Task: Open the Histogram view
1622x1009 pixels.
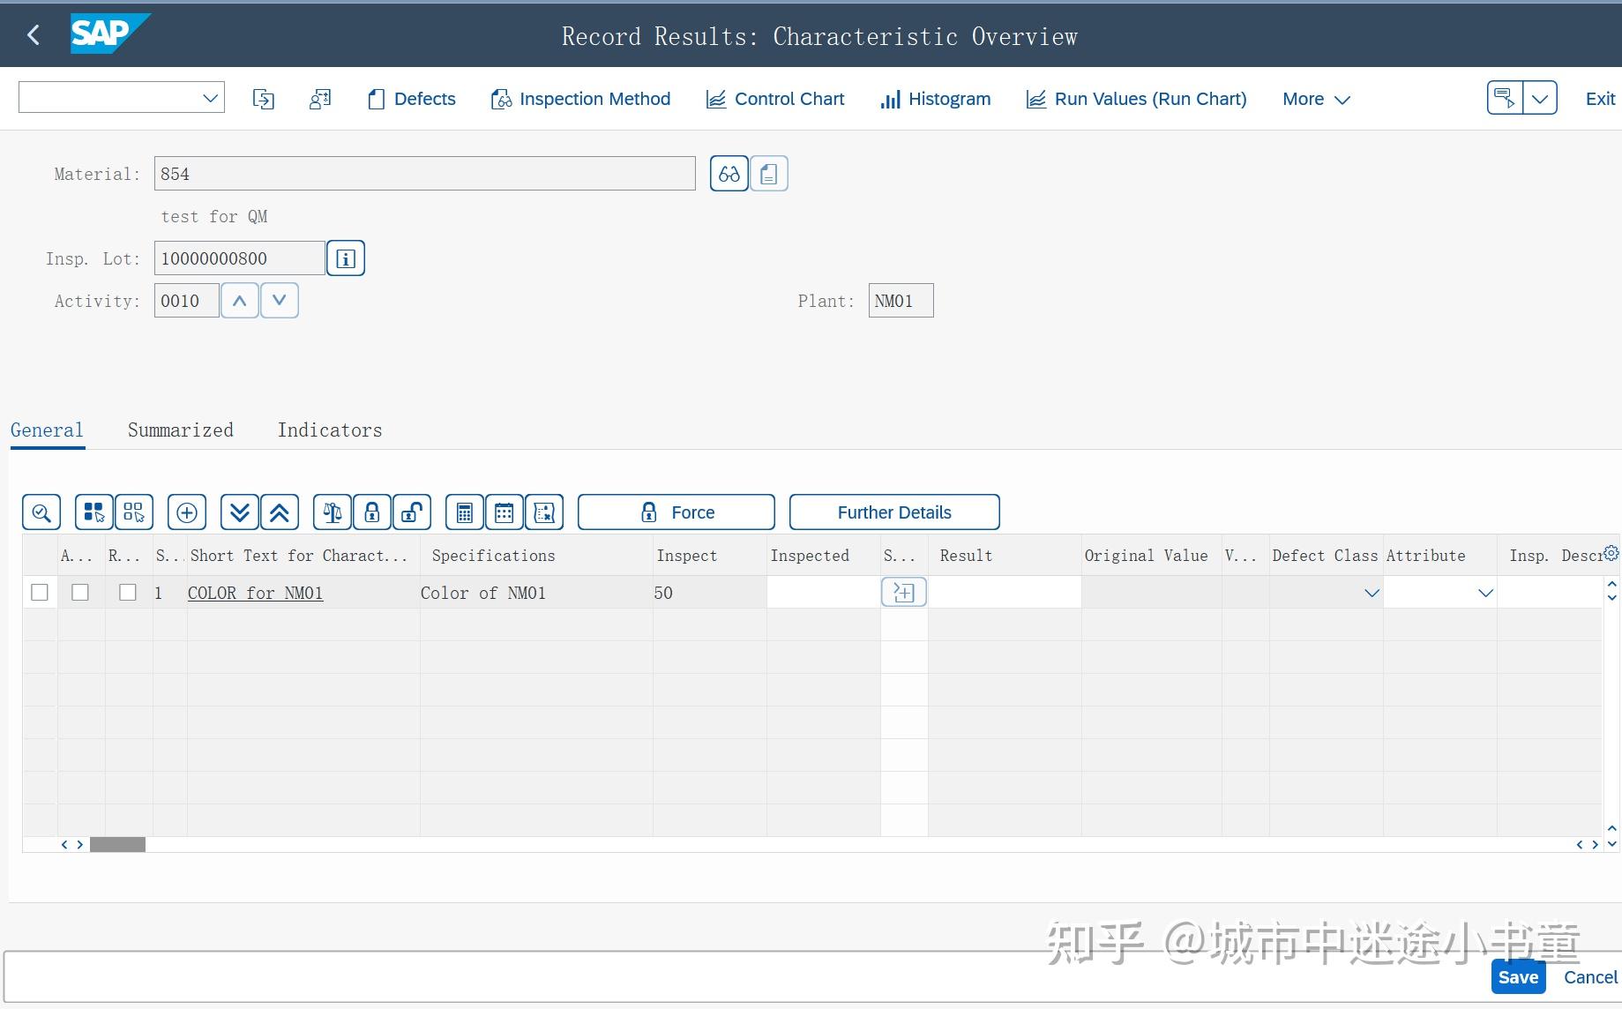Action: [934, 99]
